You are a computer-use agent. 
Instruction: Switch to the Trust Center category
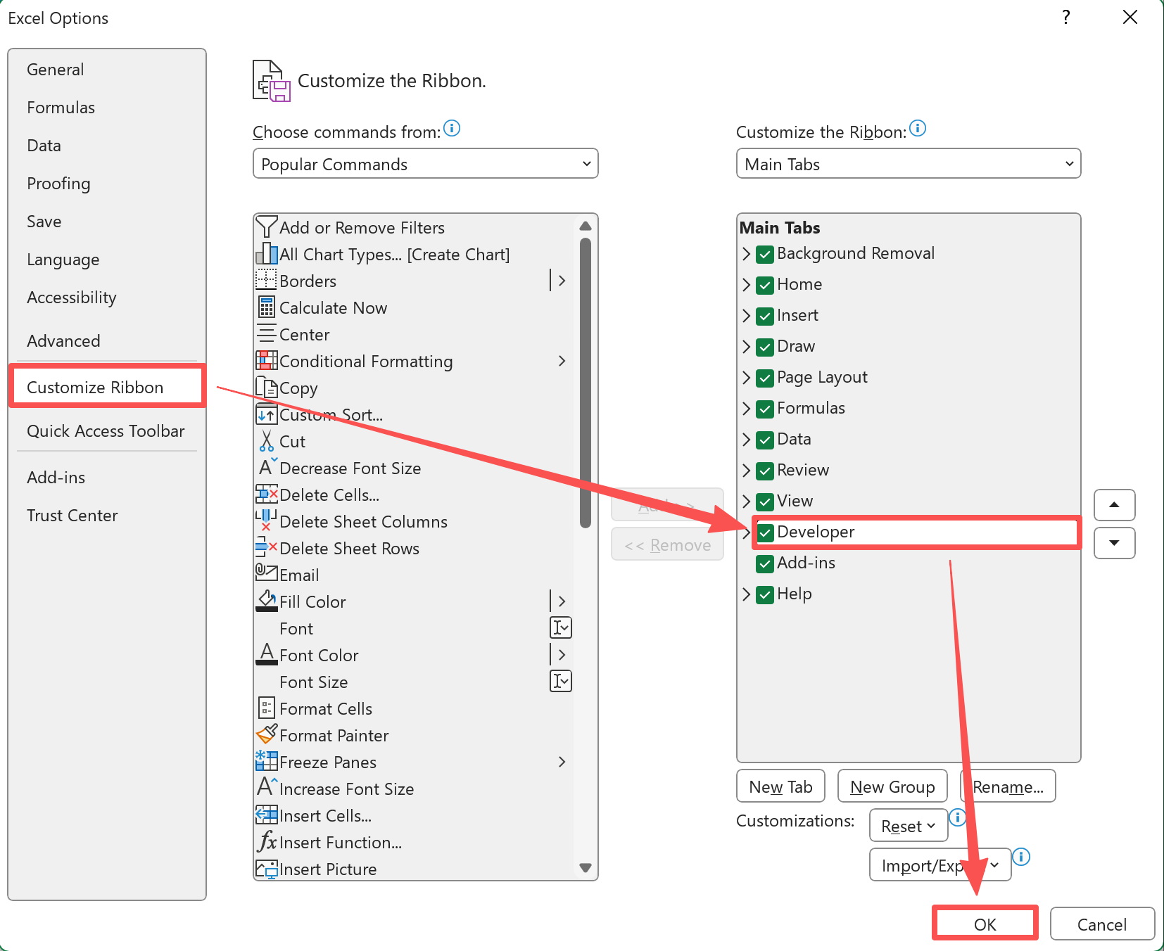72,516
